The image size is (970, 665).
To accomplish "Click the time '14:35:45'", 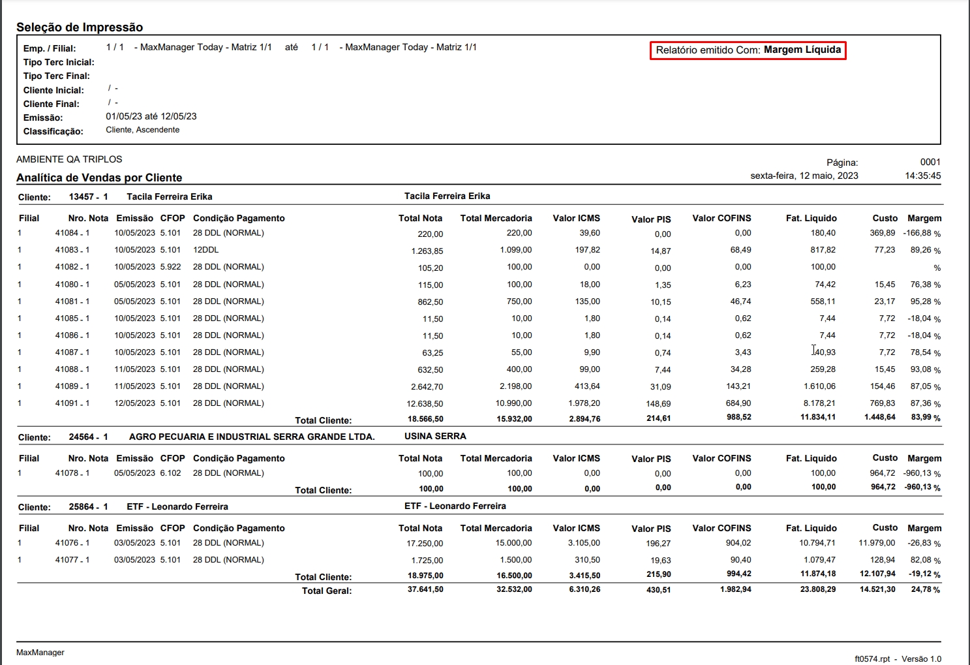I will (x=923, y=176).
